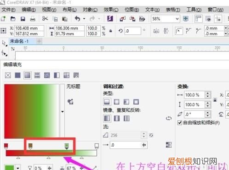Adjust rotation angle .0° spinner
Image resolution: width=229 pixels, height=170 pixels.
click(207, 114)
